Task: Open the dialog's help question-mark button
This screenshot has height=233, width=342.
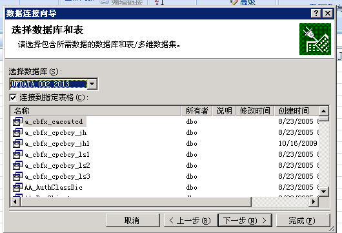Action: click(316, 14)
